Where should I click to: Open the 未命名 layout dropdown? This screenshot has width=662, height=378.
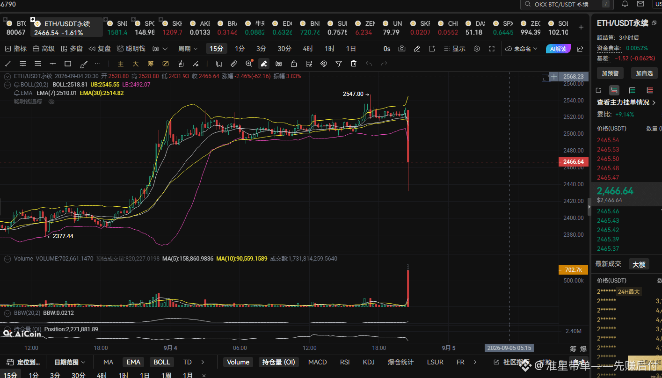click(522, 49)
